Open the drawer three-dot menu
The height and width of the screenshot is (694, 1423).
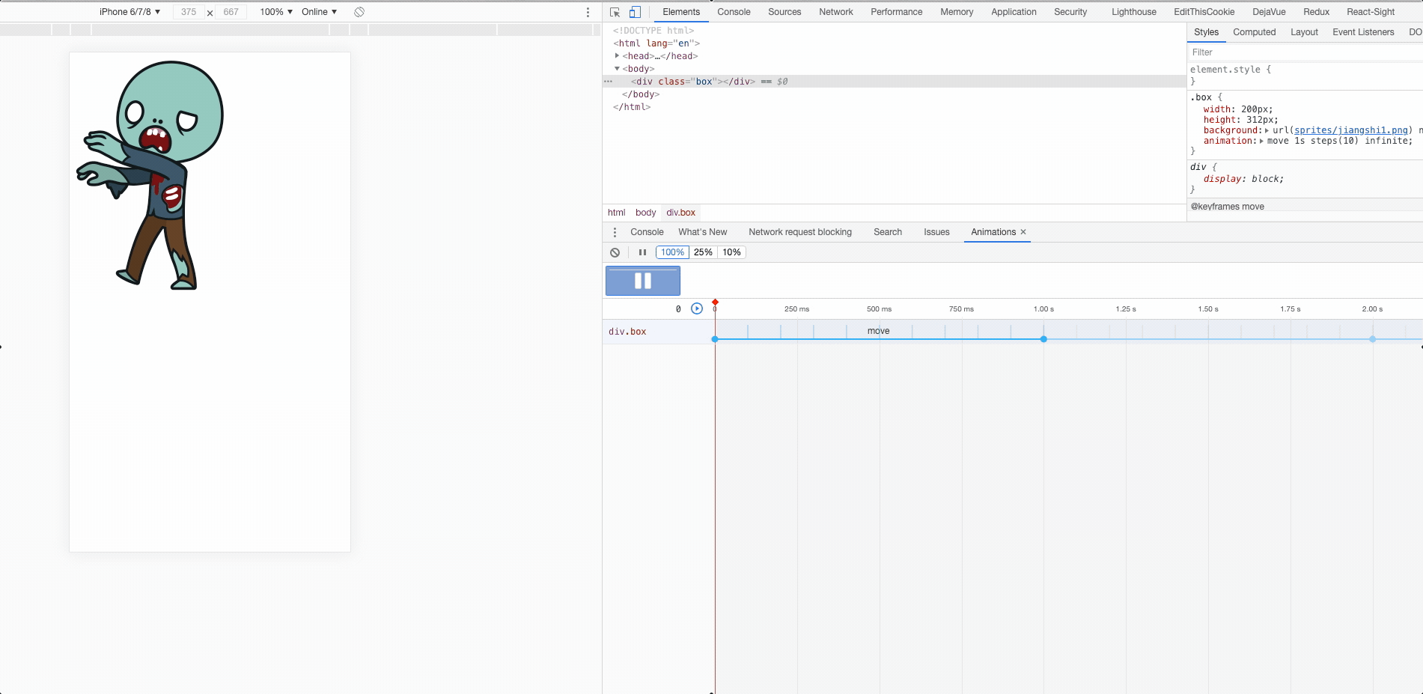coord(615,232)
